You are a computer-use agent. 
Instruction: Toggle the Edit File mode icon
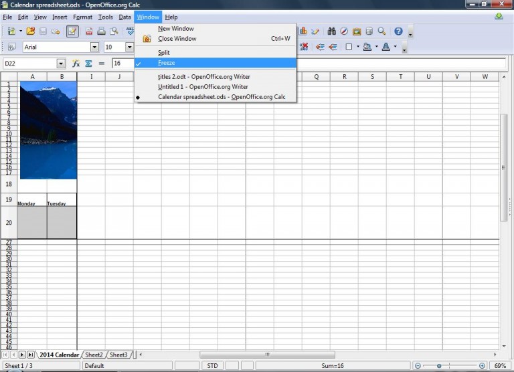[72, 31]
